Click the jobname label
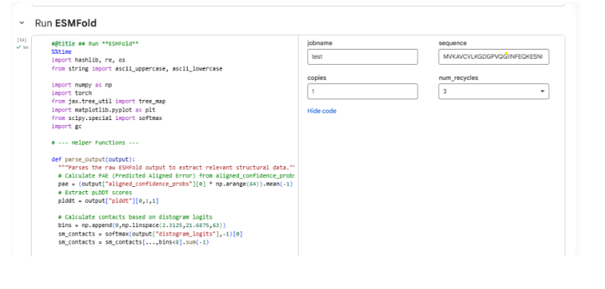 pyautogui.click(x=320, y=43)
